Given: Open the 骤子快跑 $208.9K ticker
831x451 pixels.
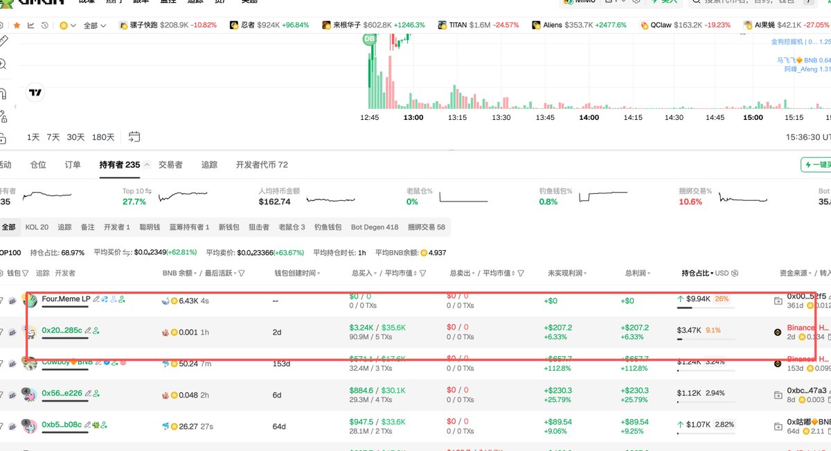Looking at the screenshot, I should pyautogui.click(x=168, y=25).
